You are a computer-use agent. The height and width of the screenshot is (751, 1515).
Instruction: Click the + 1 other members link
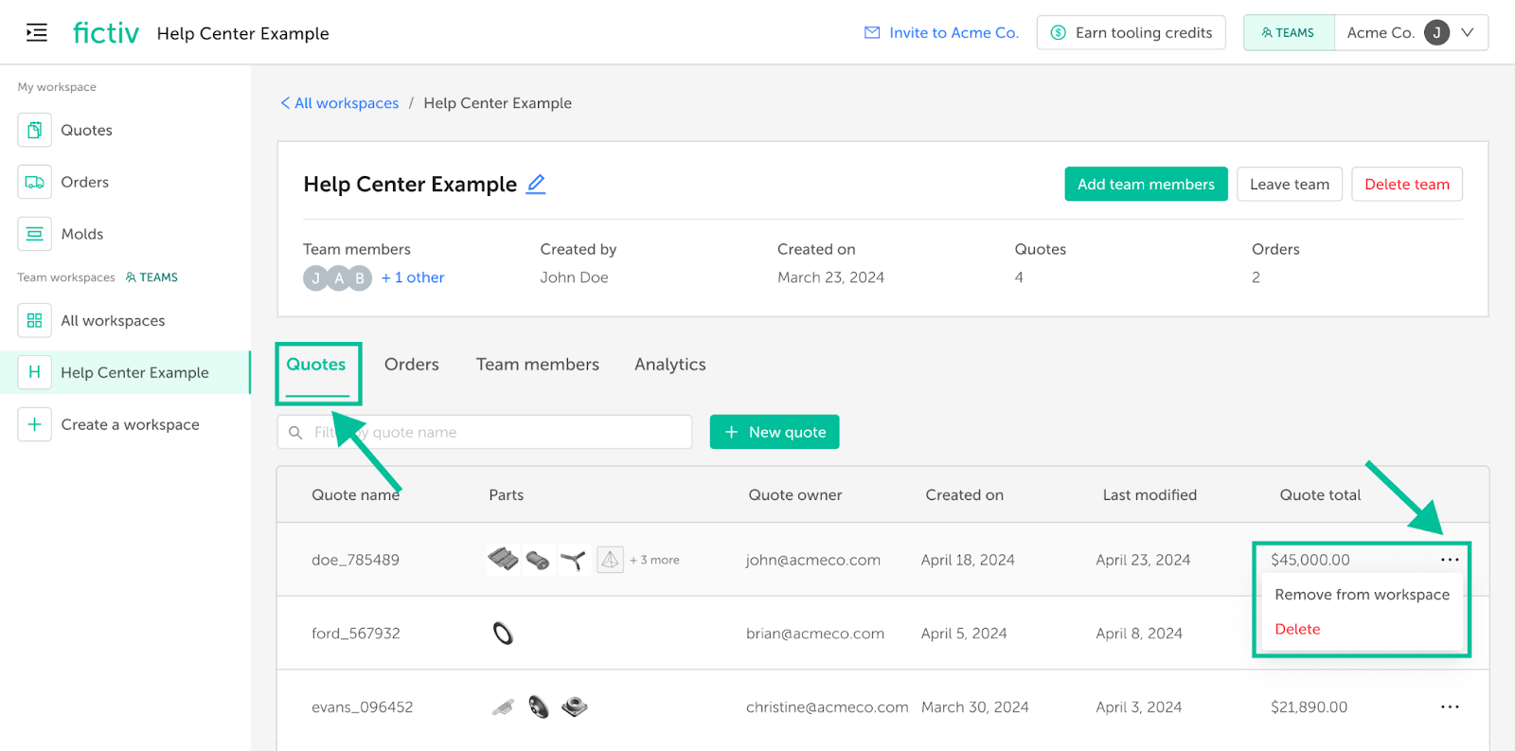(413, 277)
